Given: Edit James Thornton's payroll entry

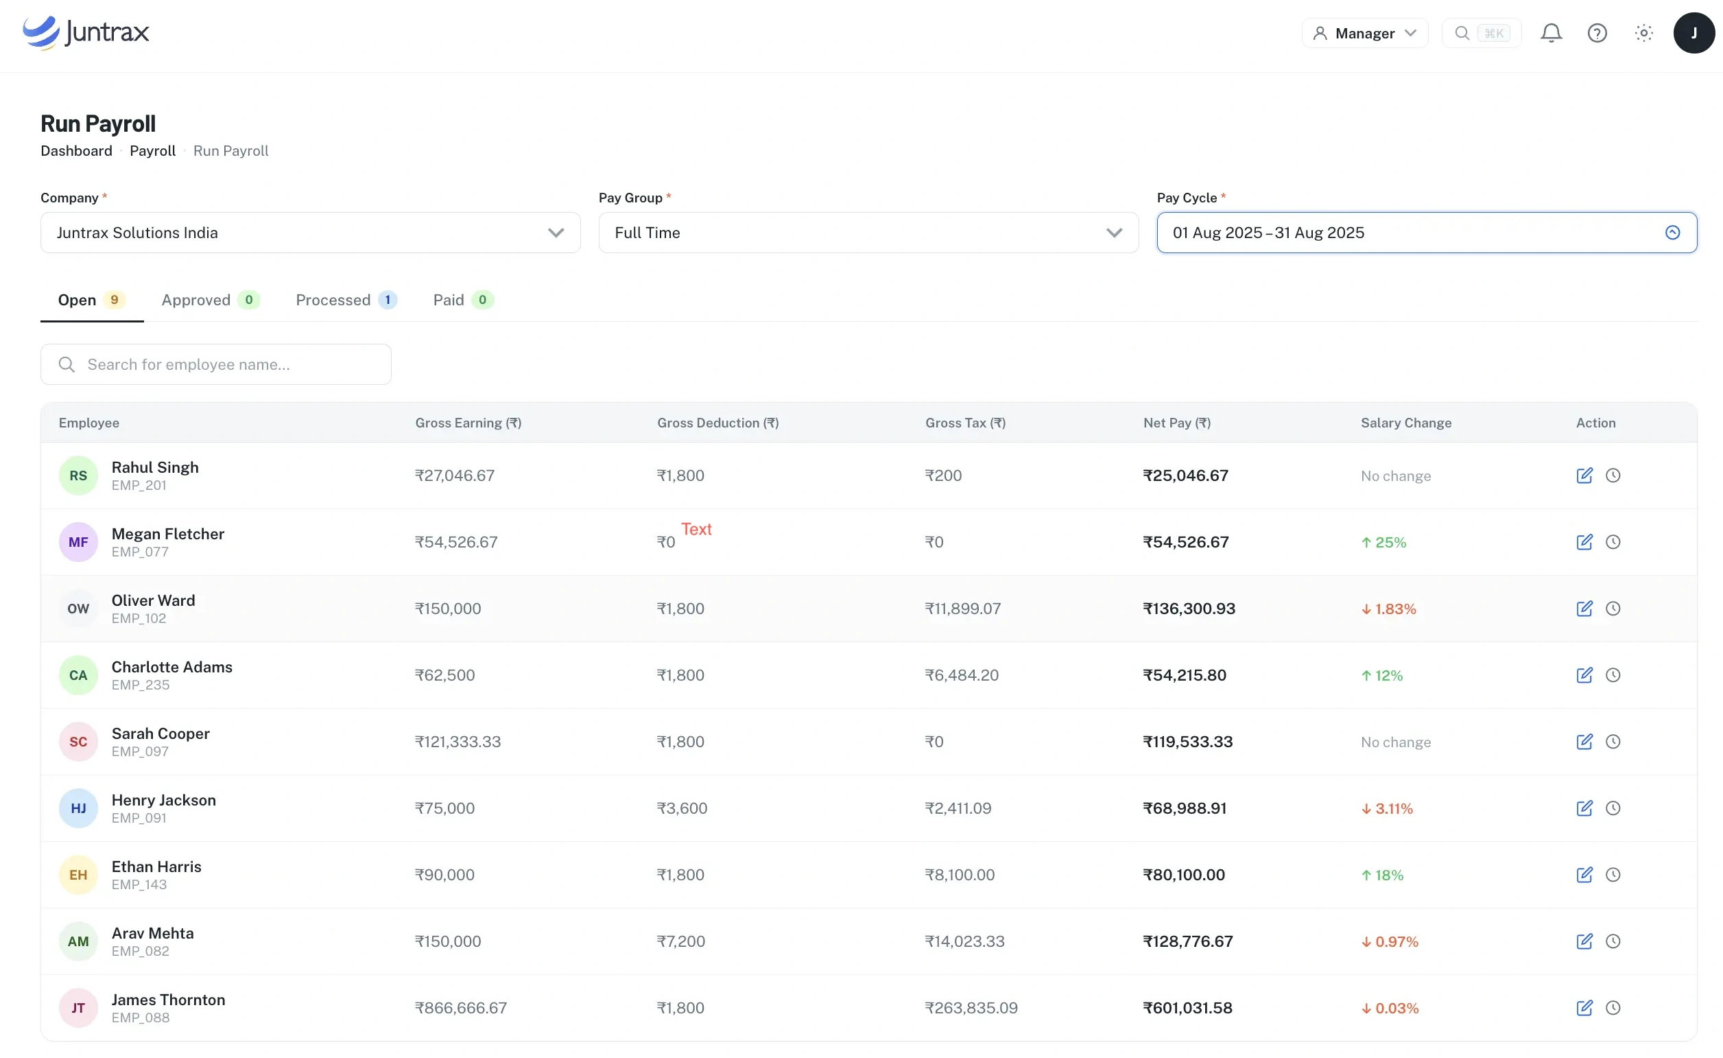Looking at the screenshot, I should tap(1584, 1008).
